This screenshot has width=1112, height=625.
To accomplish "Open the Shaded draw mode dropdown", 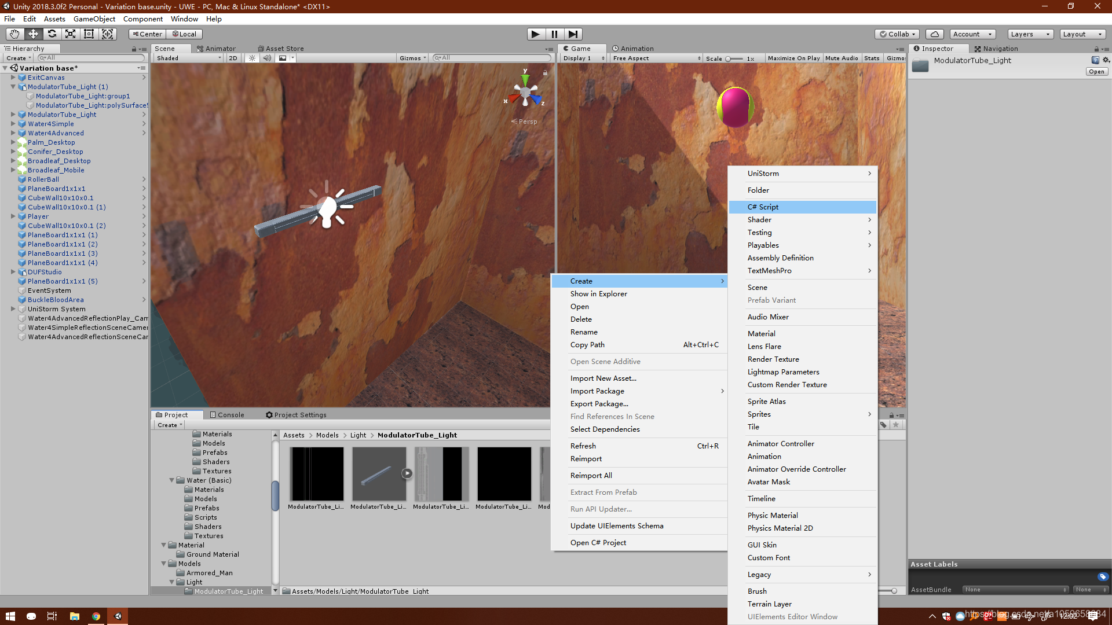I will (x=189, y=58).
